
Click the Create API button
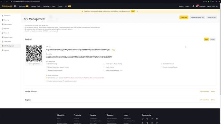(184, 18)
